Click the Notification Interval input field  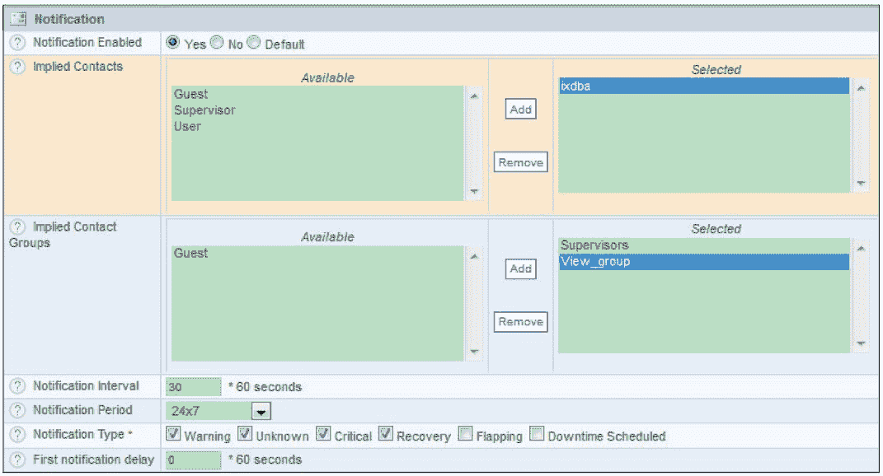click(x=194, y=387)
